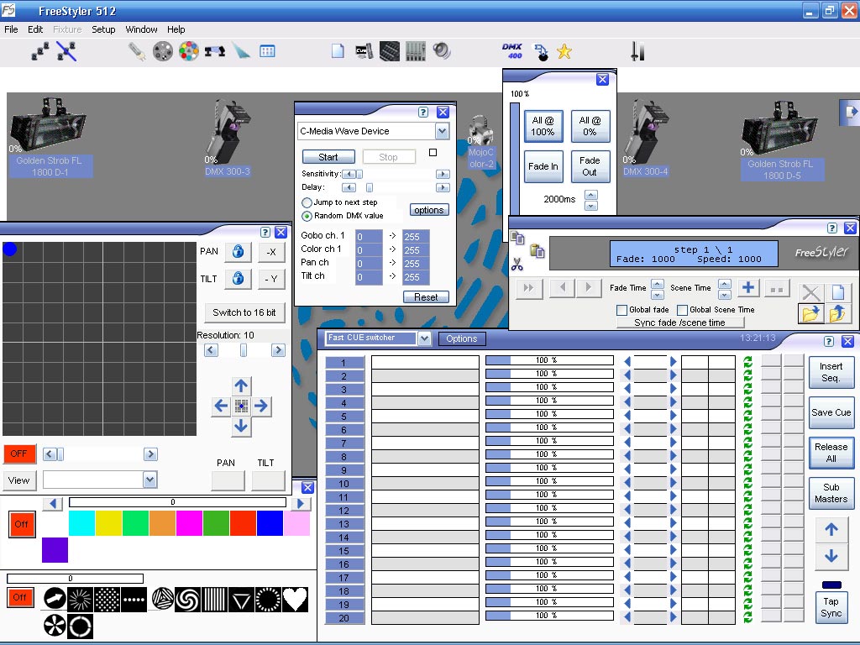The width and height of the screenshot is (860, 645).
Task: Open the blank new page toolbar icon
Action: click(338, 51)
